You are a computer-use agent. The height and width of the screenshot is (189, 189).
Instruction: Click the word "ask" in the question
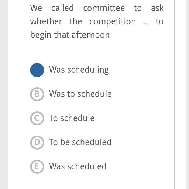157,8
